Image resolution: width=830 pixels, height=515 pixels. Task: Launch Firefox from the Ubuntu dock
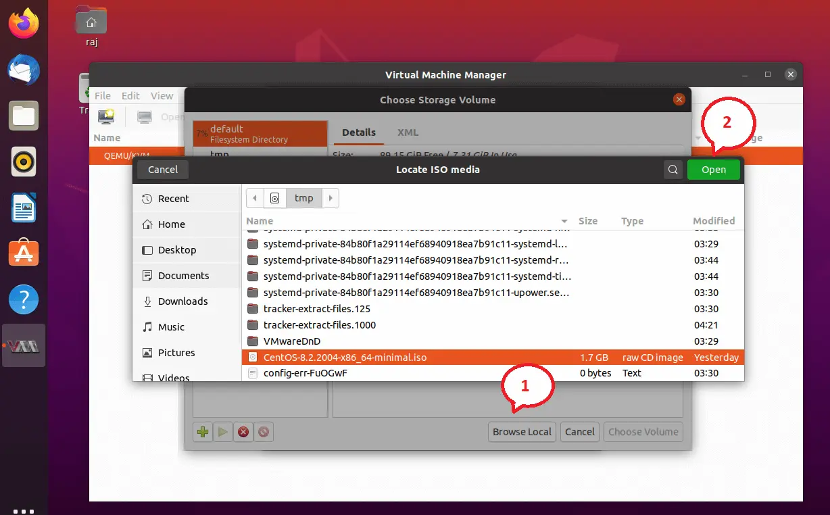click(24, 24)
